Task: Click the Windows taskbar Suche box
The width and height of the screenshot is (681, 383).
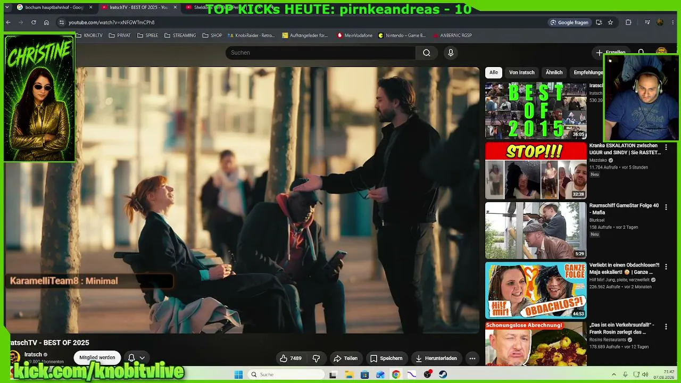Action: 286,374
